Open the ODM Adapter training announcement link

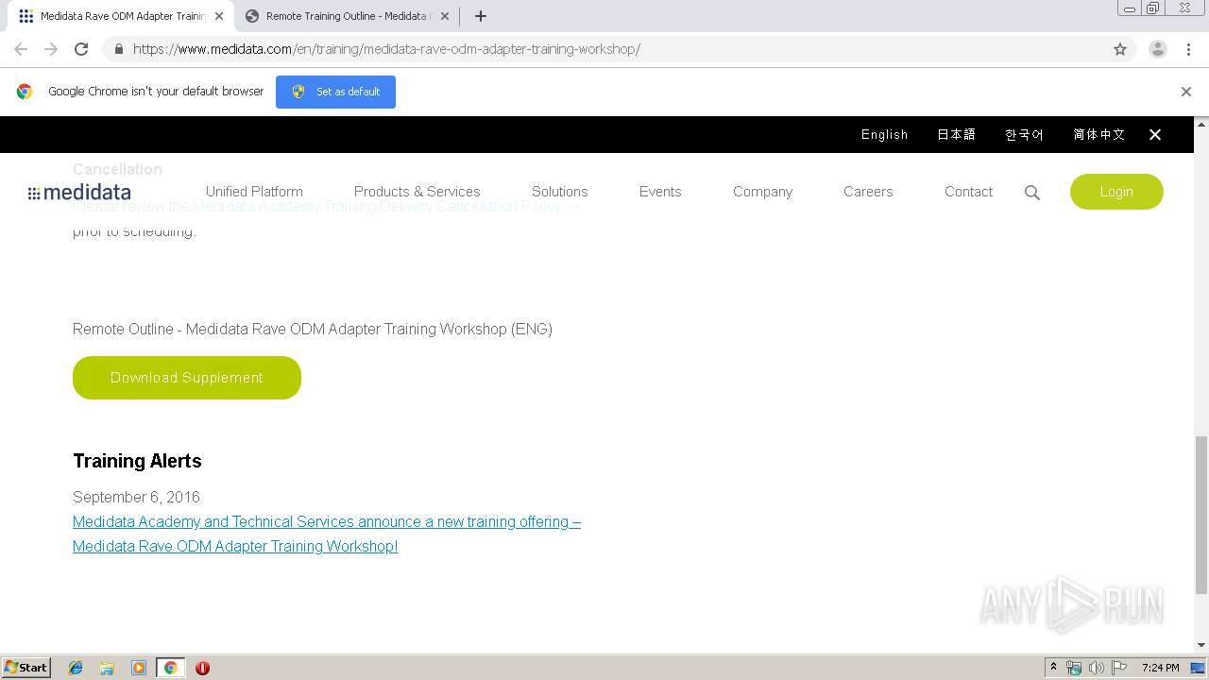coord(327,534)
